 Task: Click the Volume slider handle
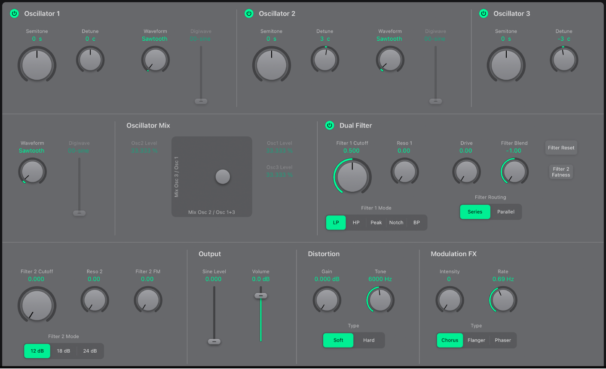pos(260,296)
